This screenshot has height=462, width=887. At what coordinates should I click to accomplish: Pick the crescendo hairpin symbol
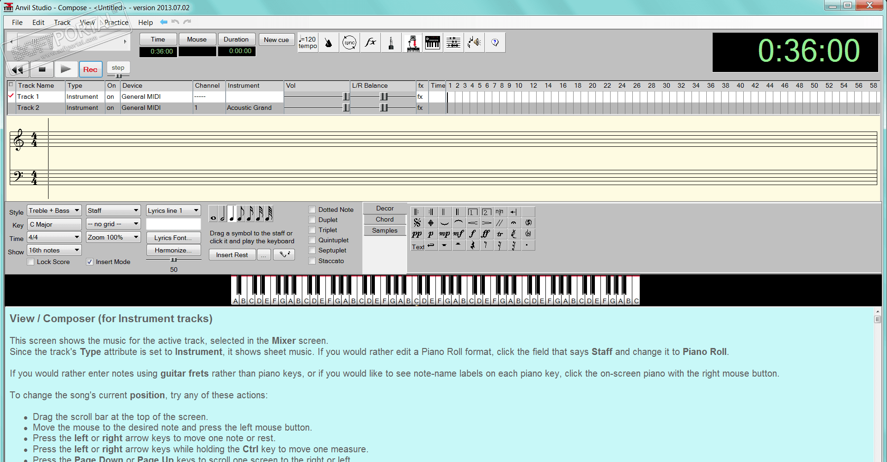472,223
